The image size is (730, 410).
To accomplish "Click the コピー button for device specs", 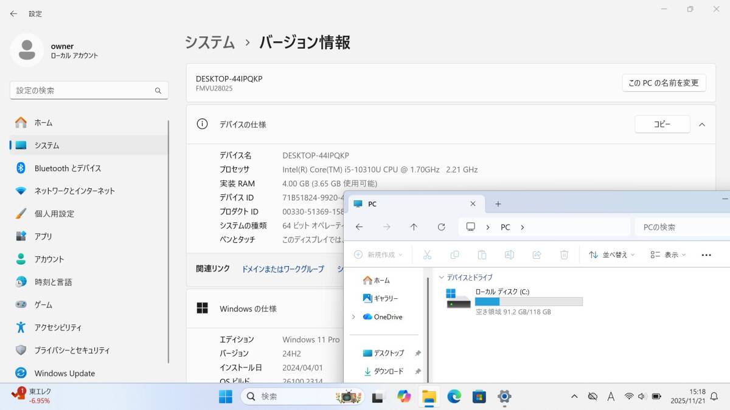I will coord(662,125).
